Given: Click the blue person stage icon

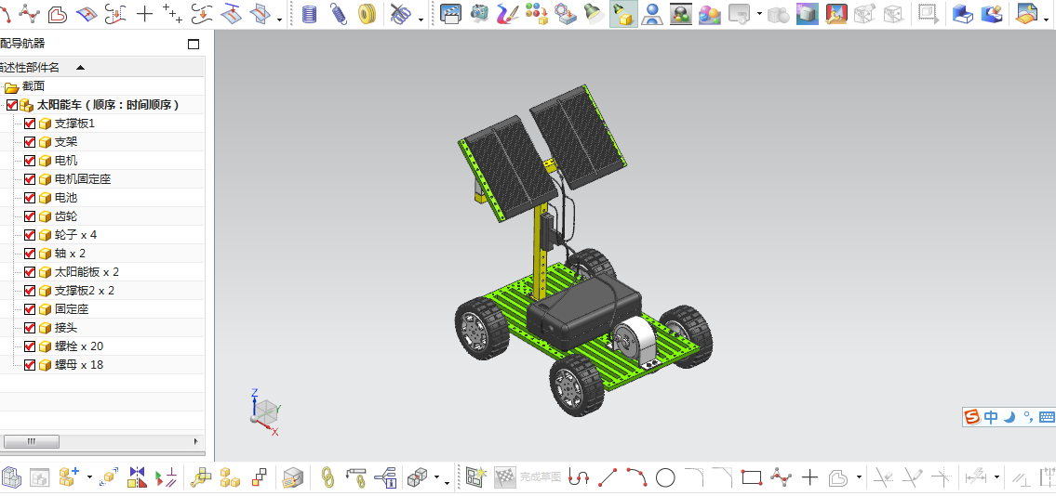Looking at the screenshot, I should [x=652, y=13].
